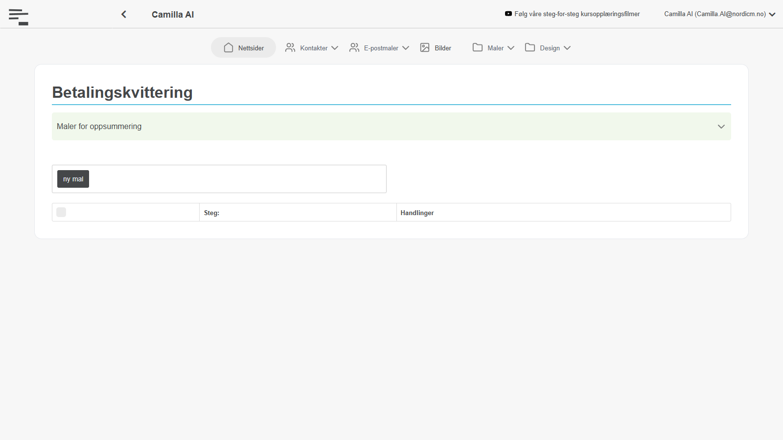Open the Design menu label

pyautogui.click(x=550, y=48)
